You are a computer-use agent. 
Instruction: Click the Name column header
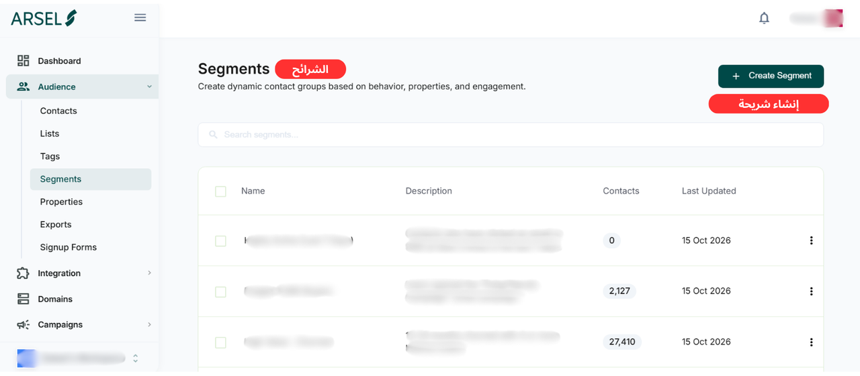[x=253, y=191]
